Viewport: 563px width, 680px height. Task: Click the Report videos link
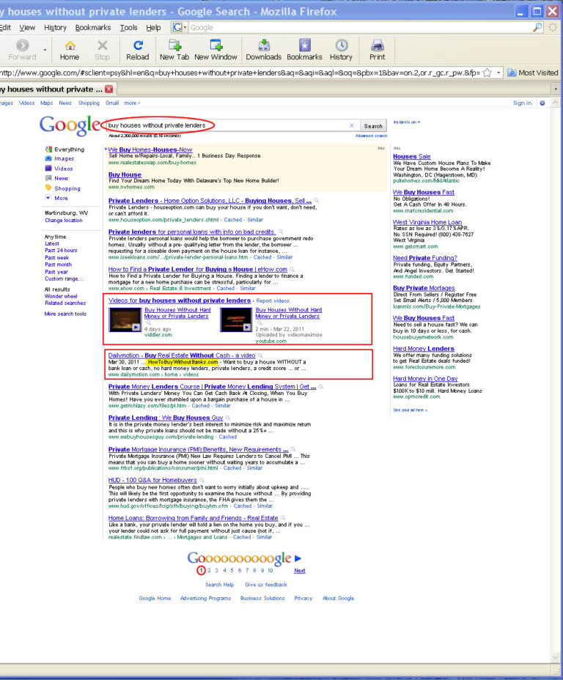pyautogui.click(x=273, y=300)
